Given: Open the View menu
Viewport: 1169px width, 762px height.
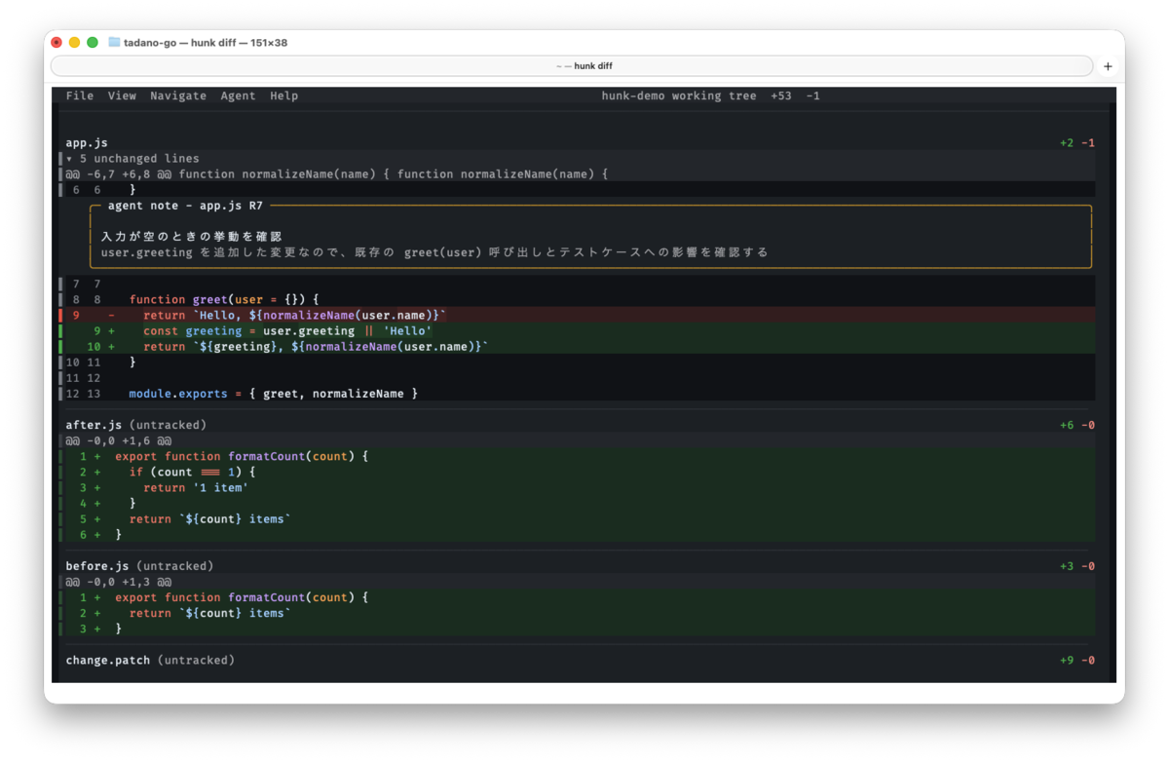Looking at the screenshot, I should pos(122,95).
